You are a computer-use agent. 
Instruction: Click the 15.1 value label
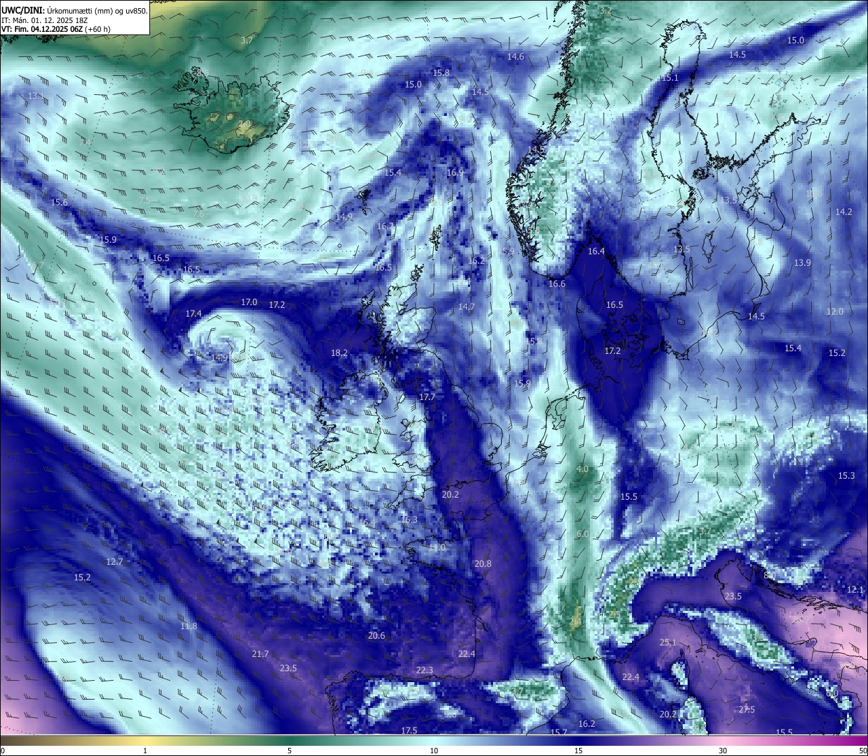pos(670,78)
